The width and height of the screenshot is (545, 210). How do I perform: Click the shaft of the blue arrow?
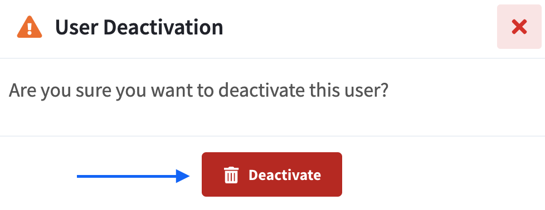[x=126, y=176]
